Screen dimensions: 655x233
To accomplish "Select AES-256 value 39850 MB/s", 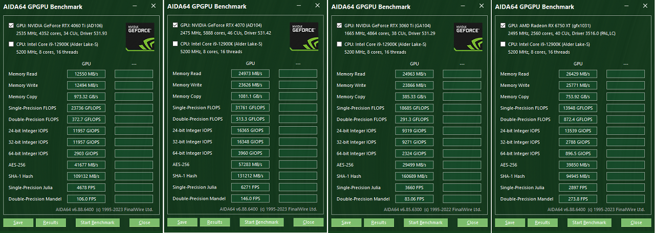I will pyautogui.click(x=578, y=165).
